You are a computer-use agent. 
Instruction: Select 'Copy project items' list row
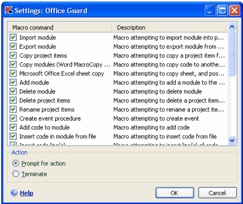pos(43,56)
